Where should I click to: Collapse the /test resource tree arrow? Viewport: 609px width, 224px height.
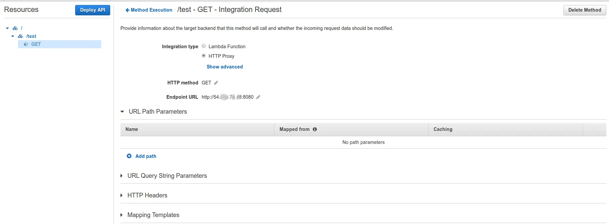[x=13, y=36]
